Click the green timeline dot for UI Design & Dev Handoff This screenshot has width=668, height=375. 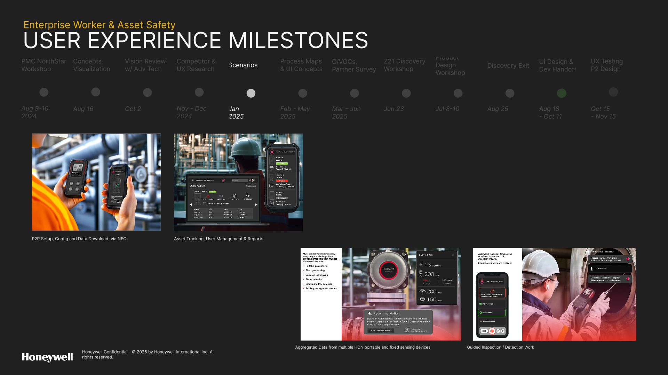562,93
